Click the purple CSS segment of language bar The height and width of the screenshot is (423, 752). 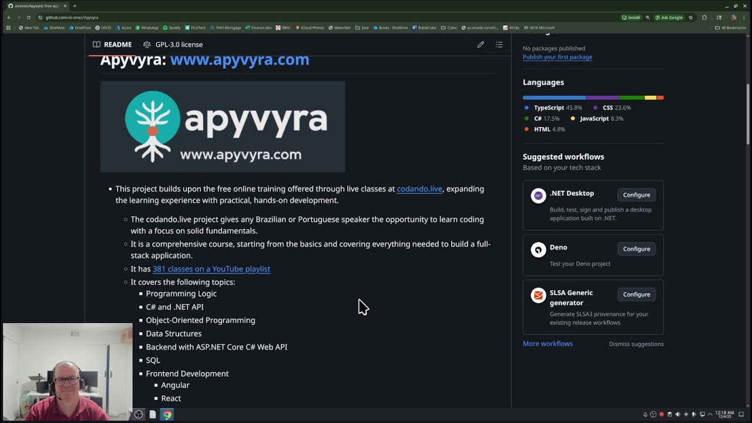coord(603,98)
